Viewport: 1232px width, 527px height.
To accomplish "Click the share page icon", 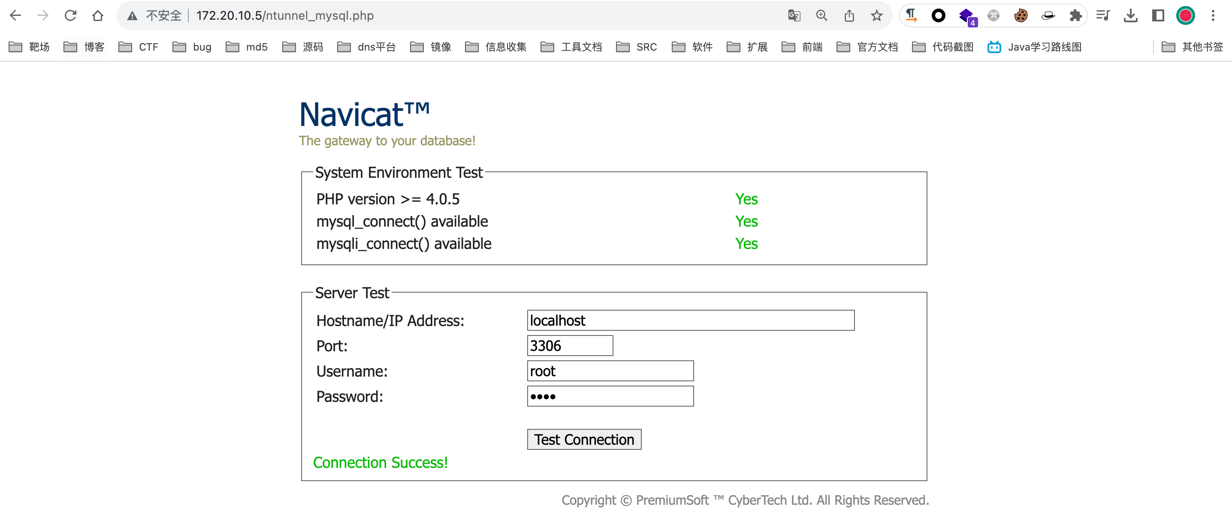I will click(849, 16).
